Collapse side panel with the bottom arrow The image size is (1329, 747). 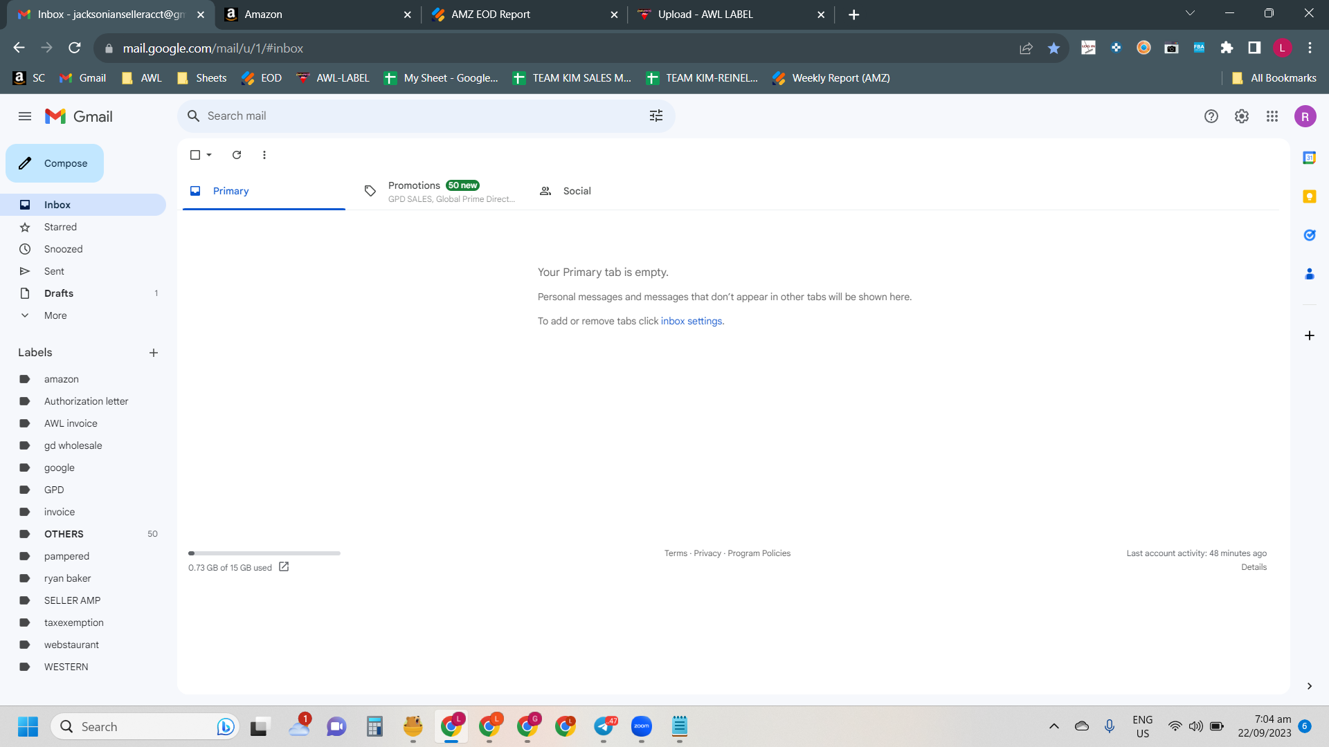(1310, 686)
